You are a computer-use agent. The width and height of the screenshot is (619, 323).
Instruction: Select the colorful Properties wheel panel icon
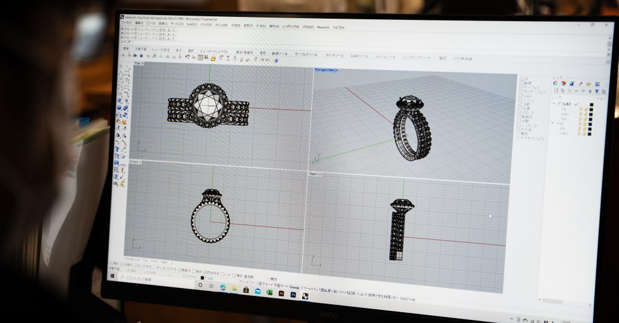[556, 83]
